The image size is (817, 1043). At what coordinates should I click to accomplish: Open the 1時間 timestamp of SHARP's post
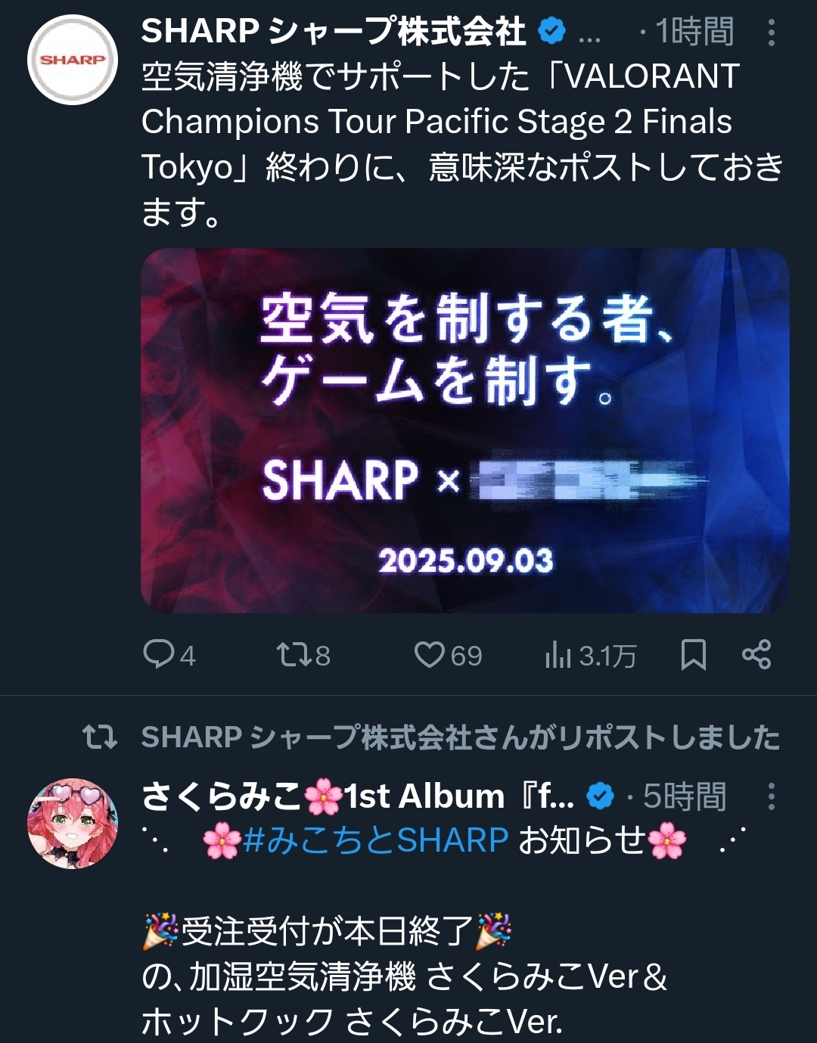click(694, 32)
